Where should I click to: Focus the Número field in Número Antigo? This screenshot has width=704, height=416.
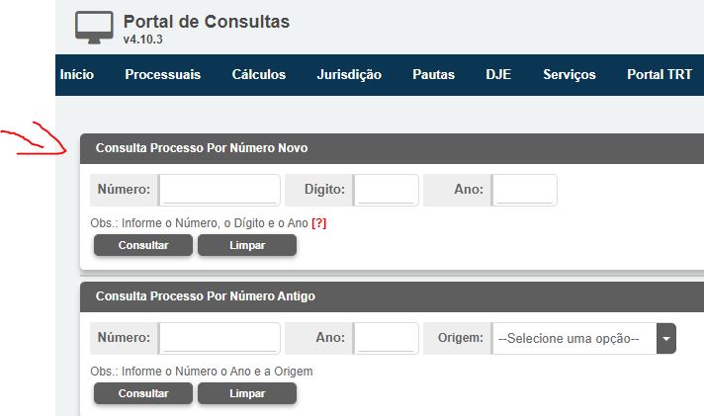point(220,338)
